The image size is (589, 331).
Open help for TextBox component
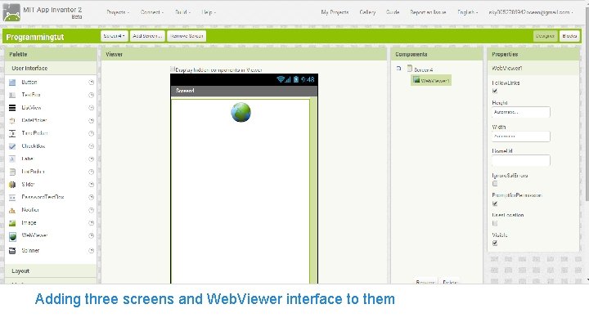point(91,95)
